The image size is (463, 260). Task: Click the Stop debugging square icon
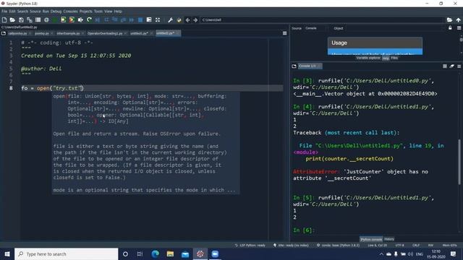click(x=140, y=19)
